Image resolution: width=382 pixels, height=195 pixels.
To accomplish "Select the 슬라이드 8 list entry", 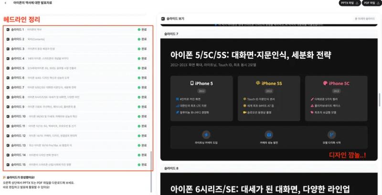I will pos(77,97).
